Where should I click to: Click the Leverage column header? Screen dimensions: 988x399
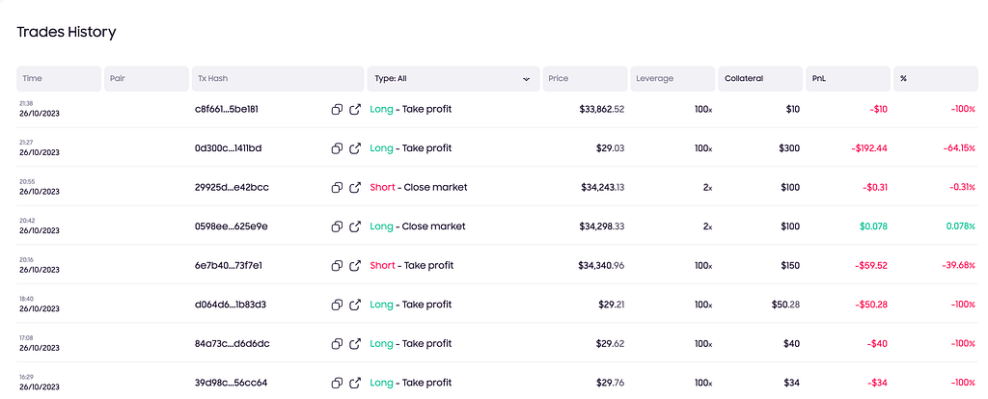(672, 79)
